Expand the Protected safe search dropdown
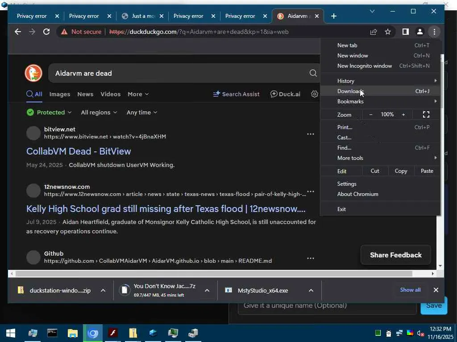 coord(49,112)
